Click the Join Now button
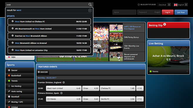This screenshot has width=193, height=108. (181, 12)
